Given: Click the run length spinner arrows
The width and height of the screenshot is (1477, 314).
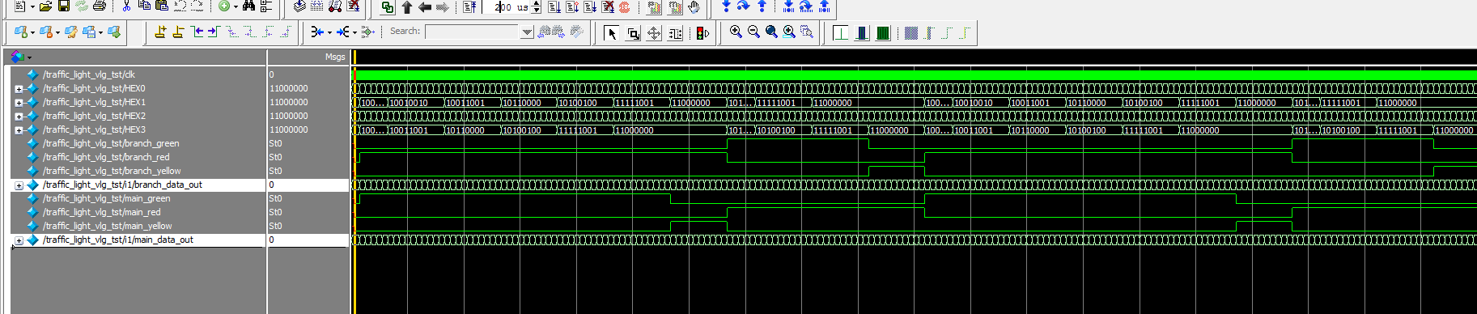Looking at the screenshot, I should 537,7.
